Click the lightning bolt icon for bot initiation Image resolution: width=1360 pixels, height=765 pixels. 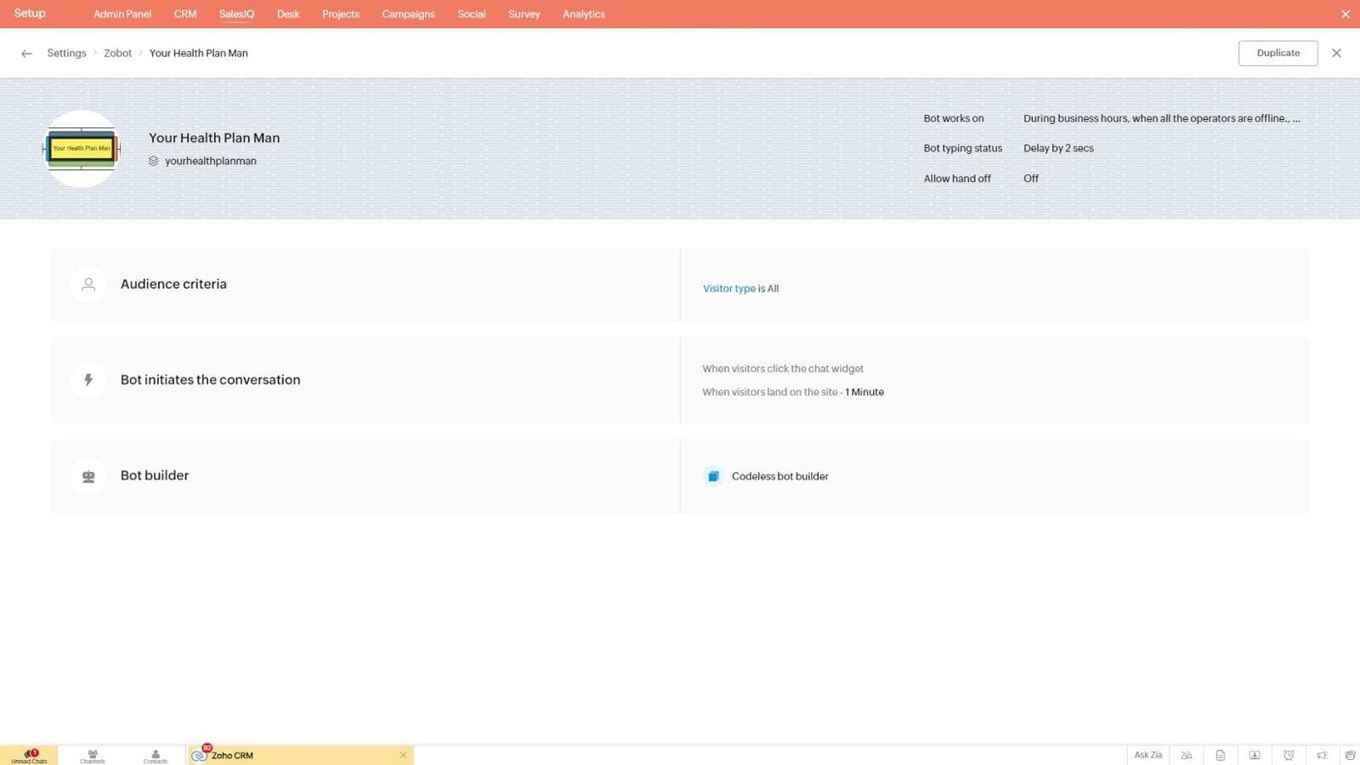coord(88,380)
